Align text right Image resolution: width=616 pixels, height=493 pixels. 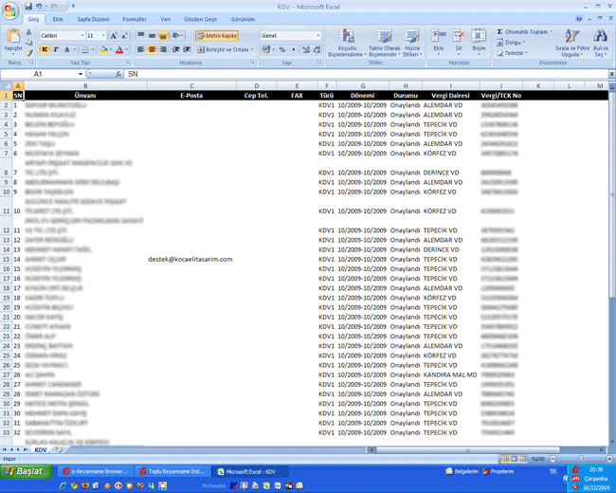coord(163,49)
